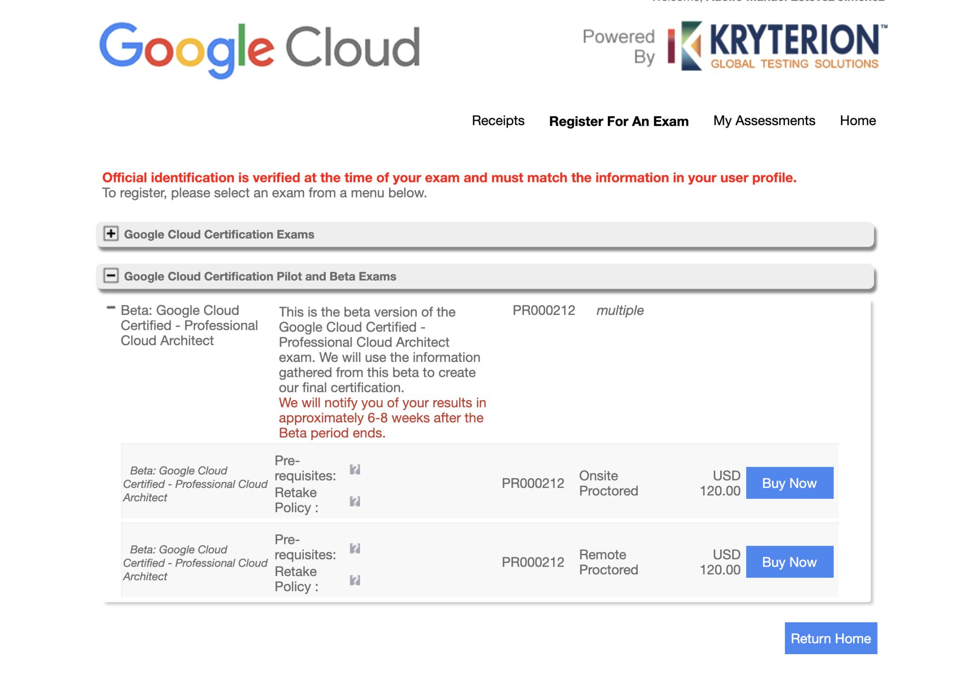
Task: Go to the Receipts menu item
Action: coord(498,120)
